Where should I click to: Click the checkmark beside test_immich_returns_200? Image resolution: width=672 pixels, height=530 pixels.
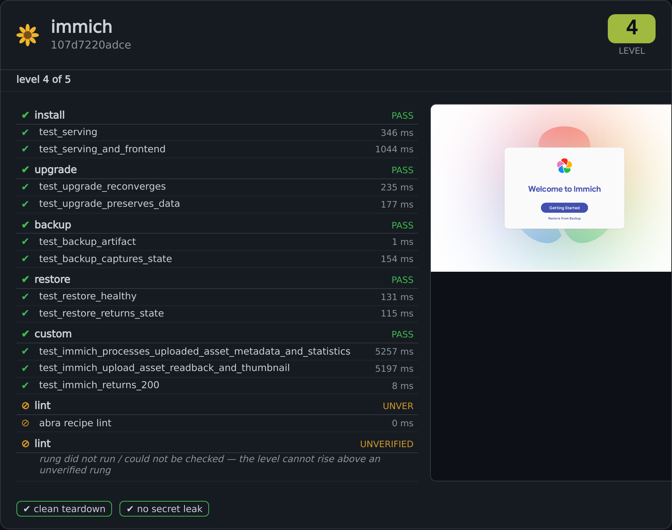pos(25,385)
